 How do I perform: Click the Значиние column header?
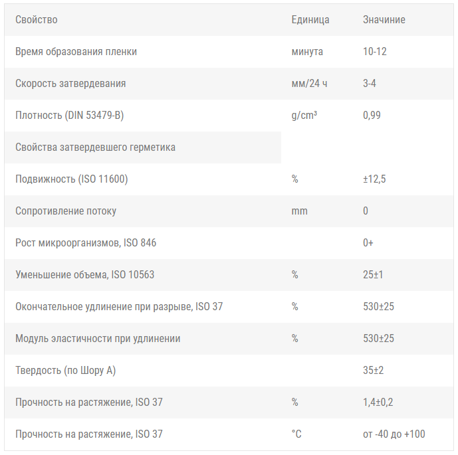[x=384, y=20]
